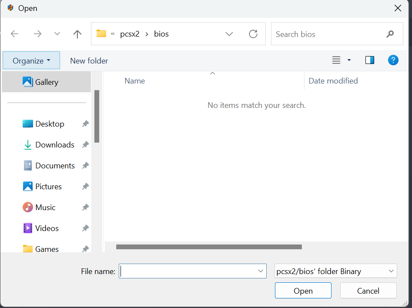Screen dimensions: 412x308
Task: Go up one folder level
Action: 77,34
